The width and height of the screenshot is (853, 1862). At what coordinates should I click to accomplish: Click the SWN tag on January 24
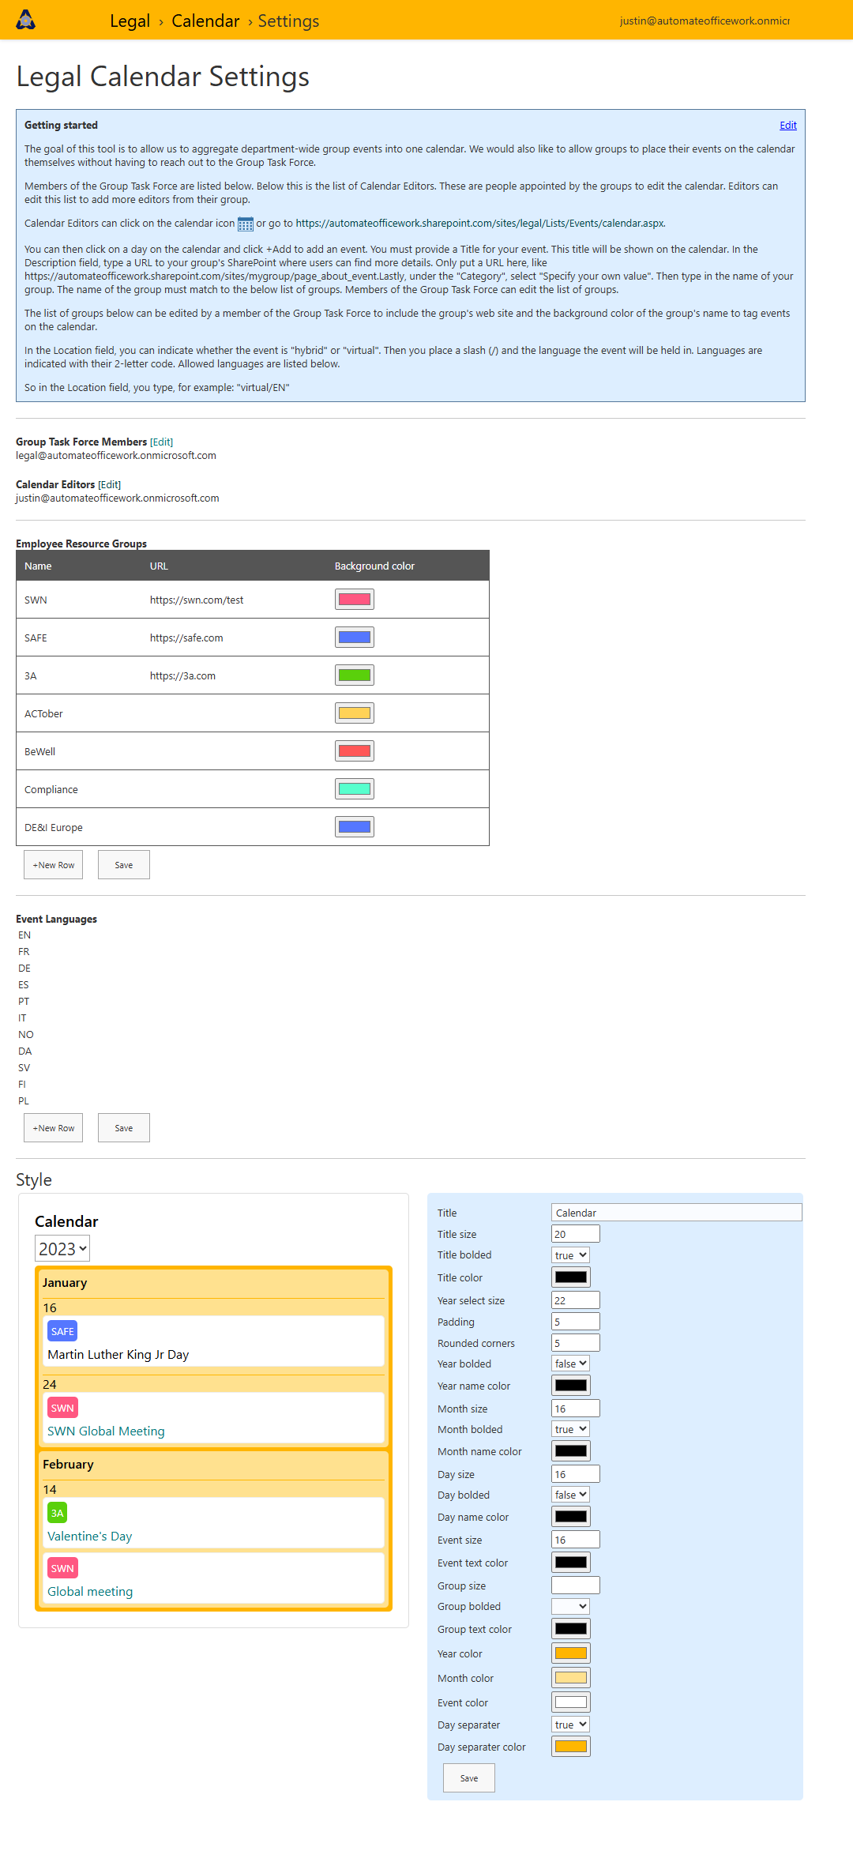coord(62,1408)
